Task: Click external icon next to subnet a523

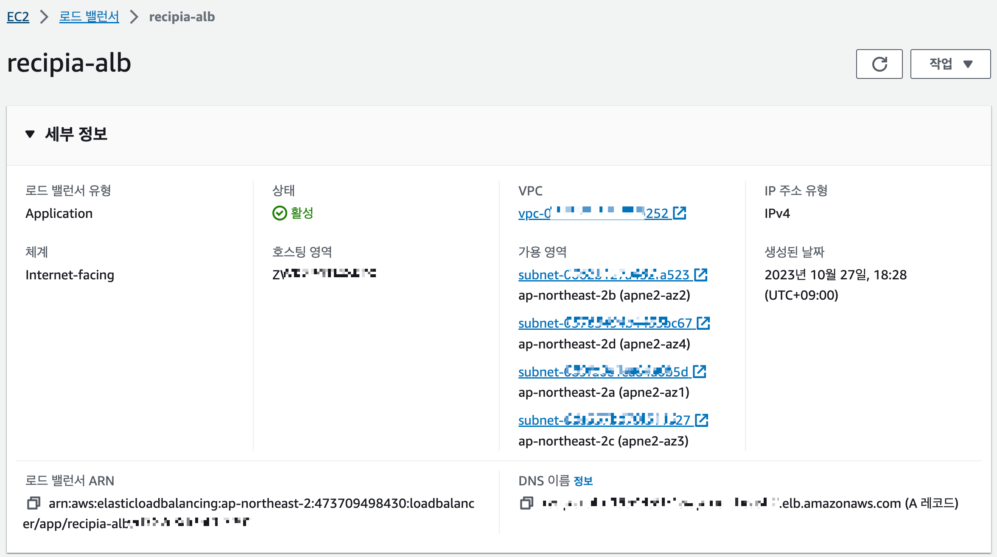Action: pos(701,275)
